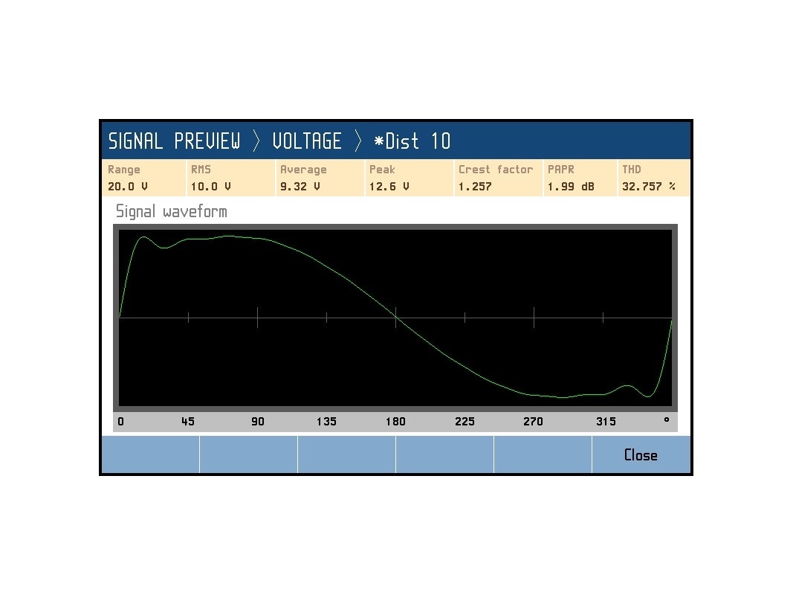Viewport: 793px width, 595px height.
Task: Click the 270 degree axis label
Action: click(533, 422)
